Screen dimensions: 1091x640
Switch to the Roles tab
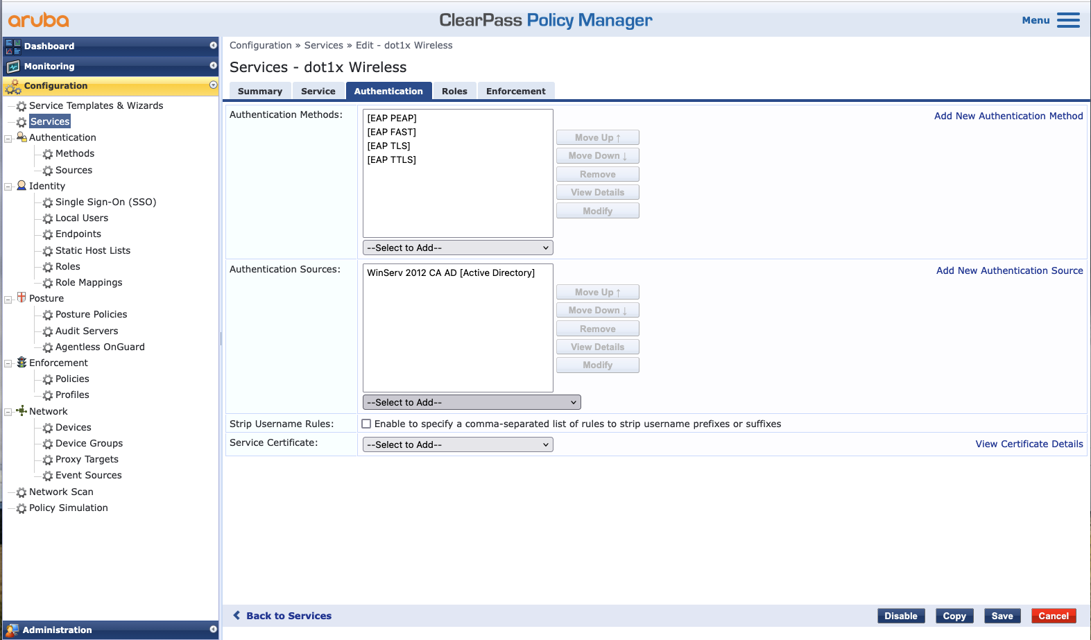454,91
